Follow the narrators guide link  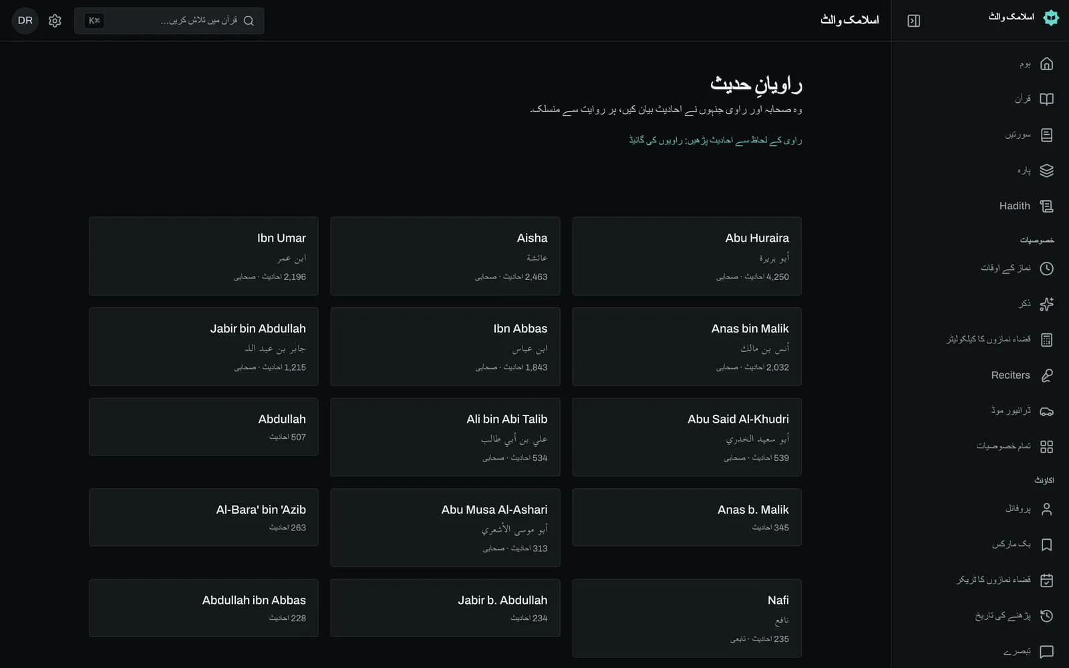(715, 140)
